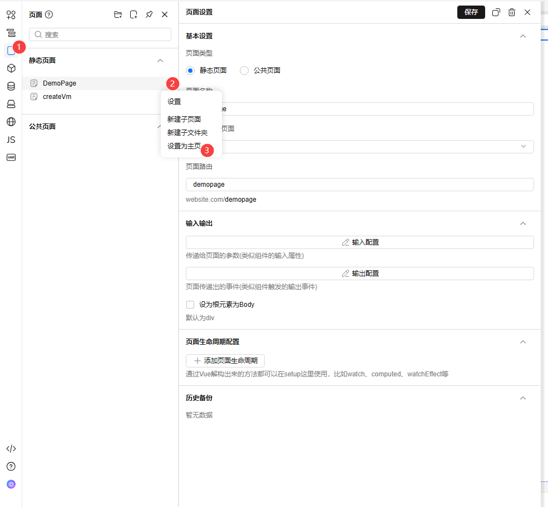Collapse the 输入输出 section
548x507 pixels.
(522, 223)
